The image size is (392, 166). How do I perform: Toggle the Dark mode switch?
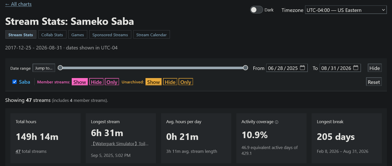coord(256,10)
